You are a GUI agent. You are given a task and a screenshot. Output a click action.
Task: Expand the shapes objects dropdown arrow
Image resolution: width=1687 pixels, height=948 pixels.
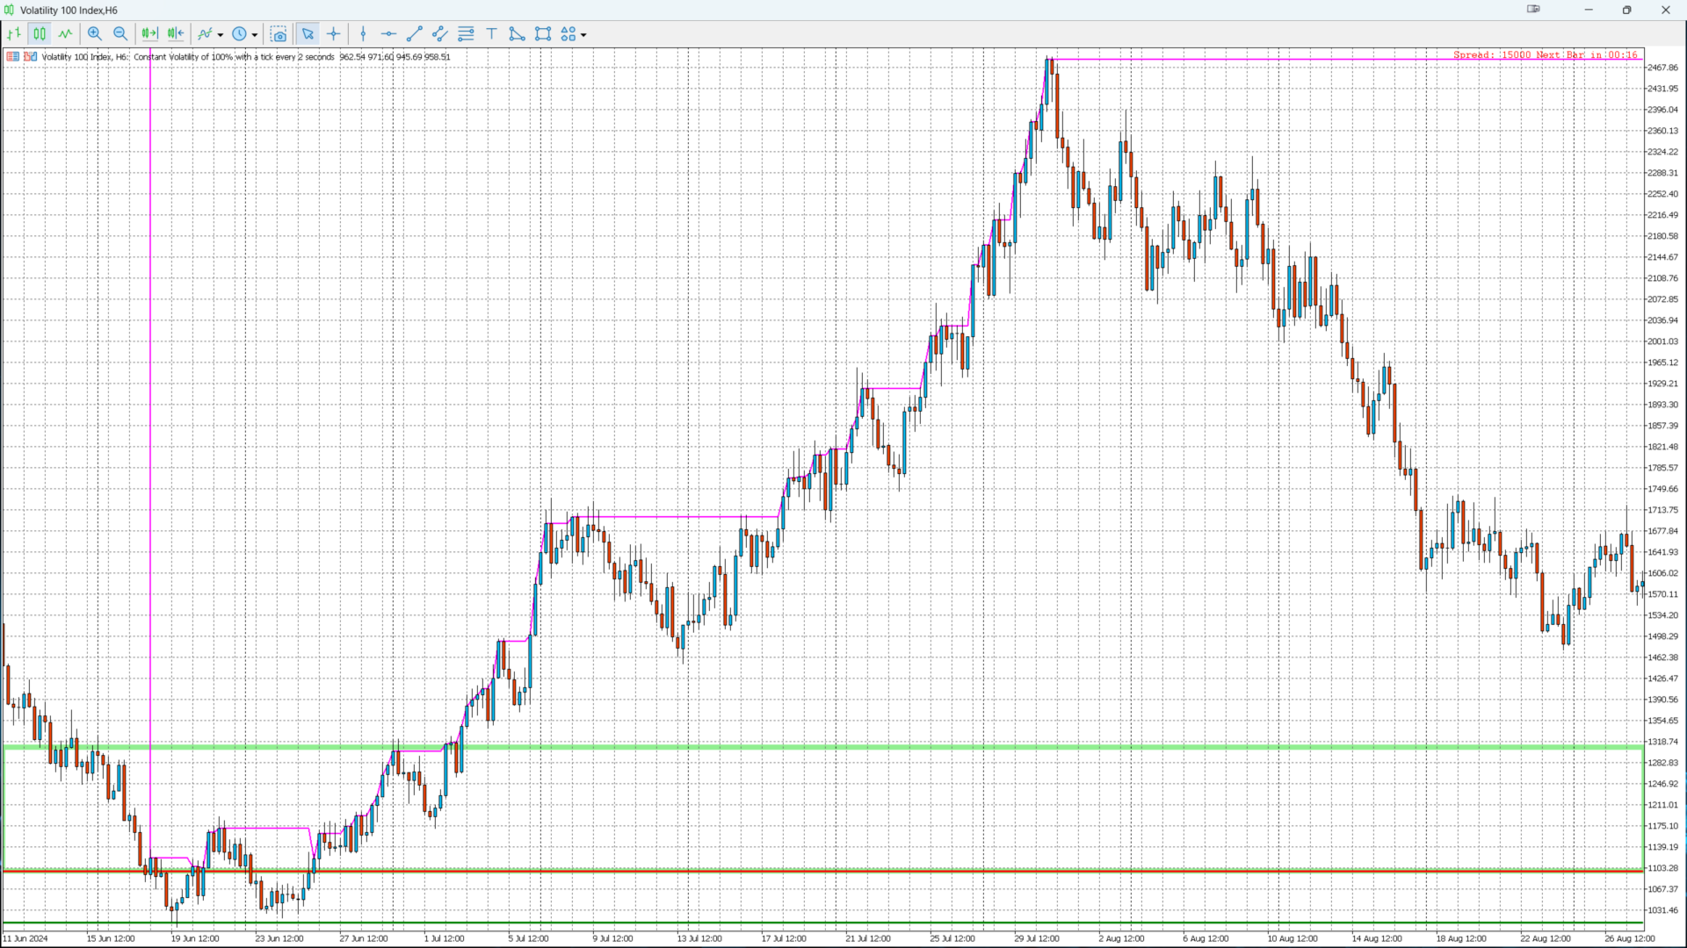(583, 35)
